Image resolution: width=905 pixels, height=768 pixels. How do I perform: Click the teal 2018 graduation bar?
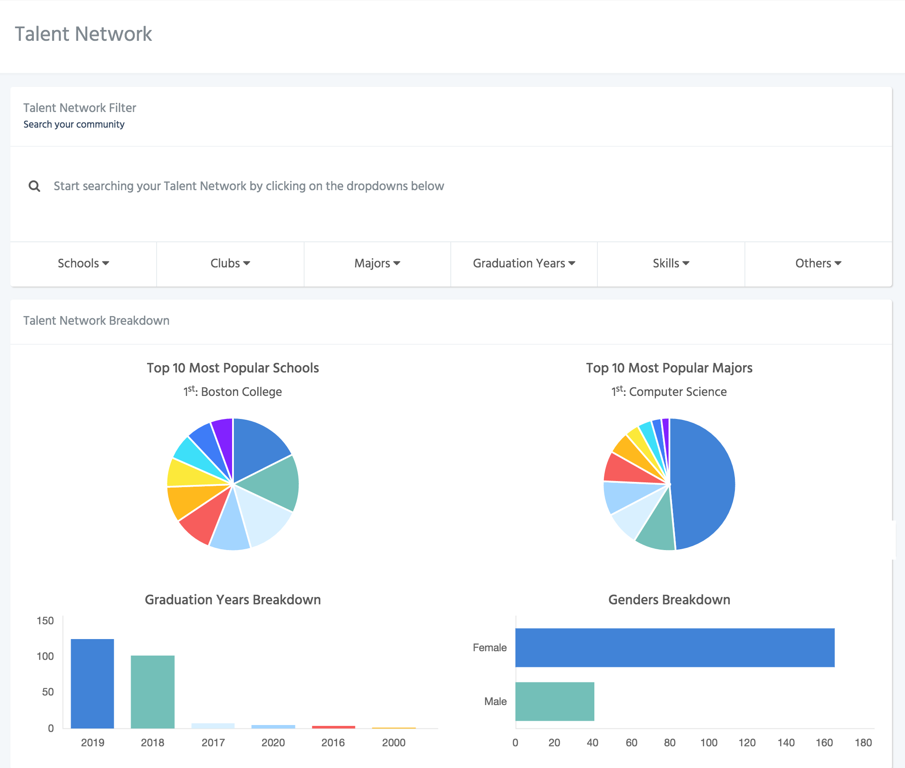153,692
